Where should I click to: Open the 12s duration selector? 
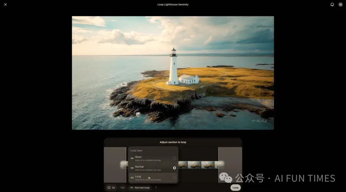122,188
